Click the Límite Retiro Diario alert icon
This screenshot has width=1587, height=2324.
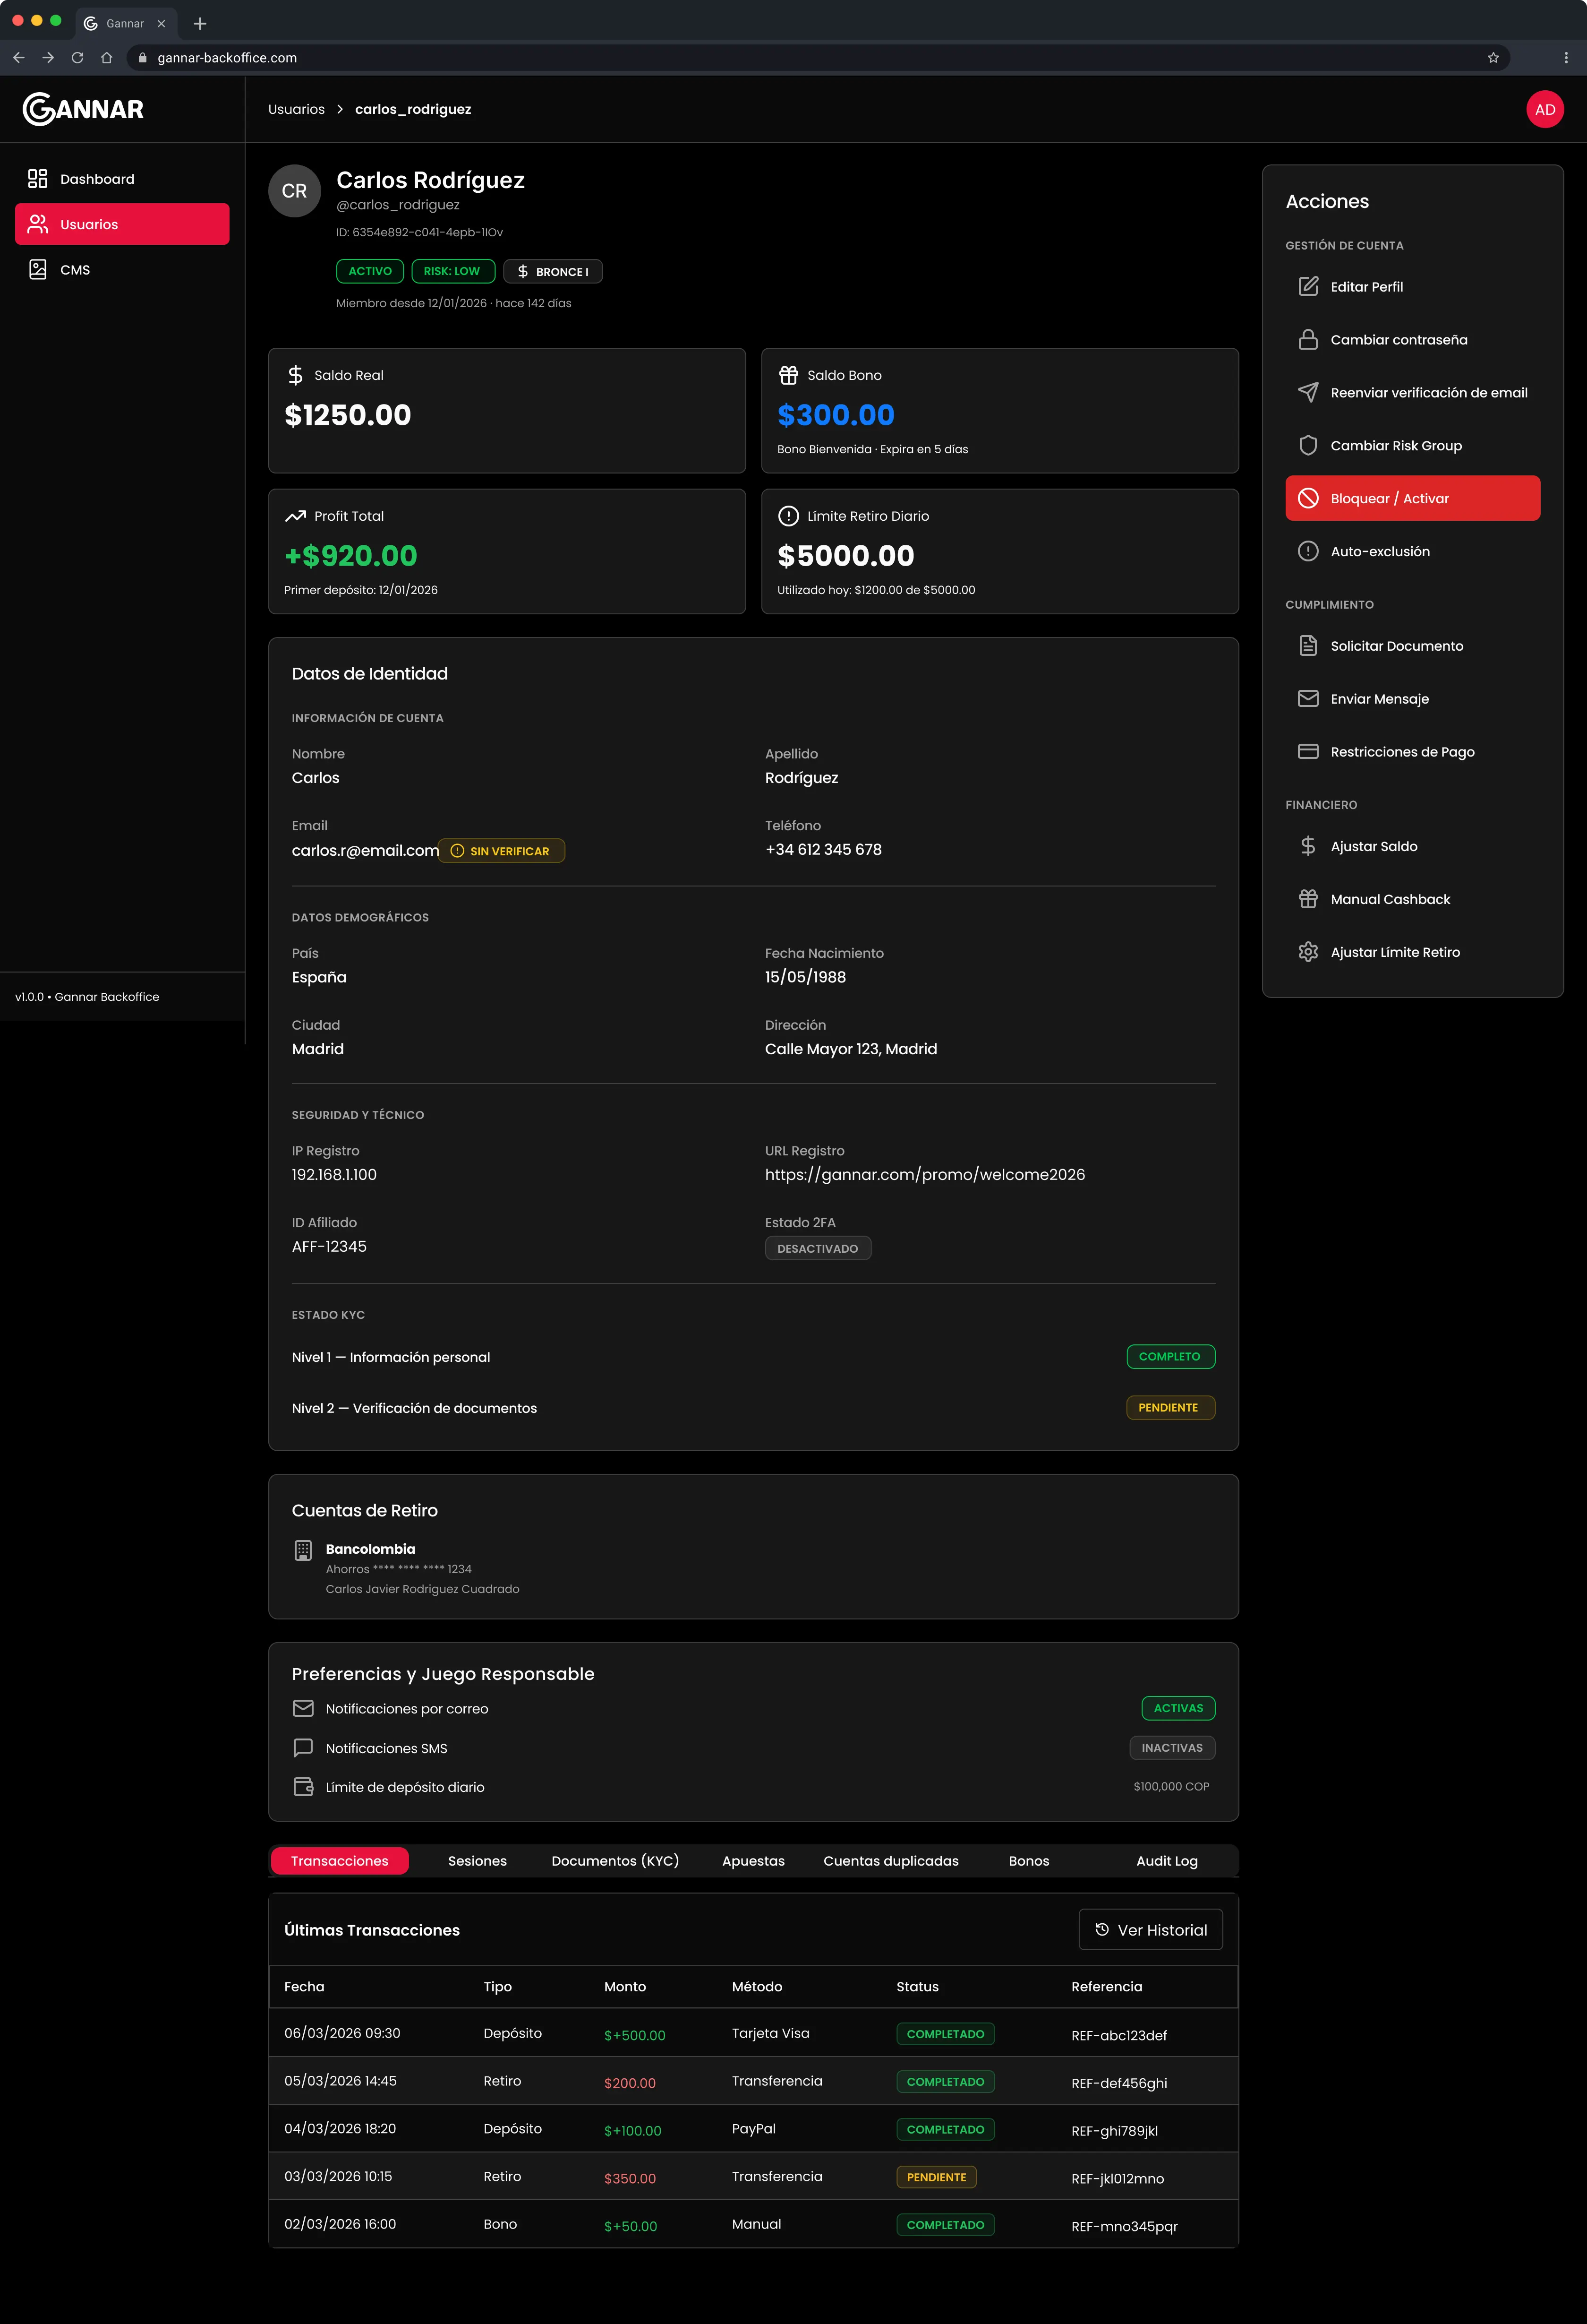coord(788,517)
